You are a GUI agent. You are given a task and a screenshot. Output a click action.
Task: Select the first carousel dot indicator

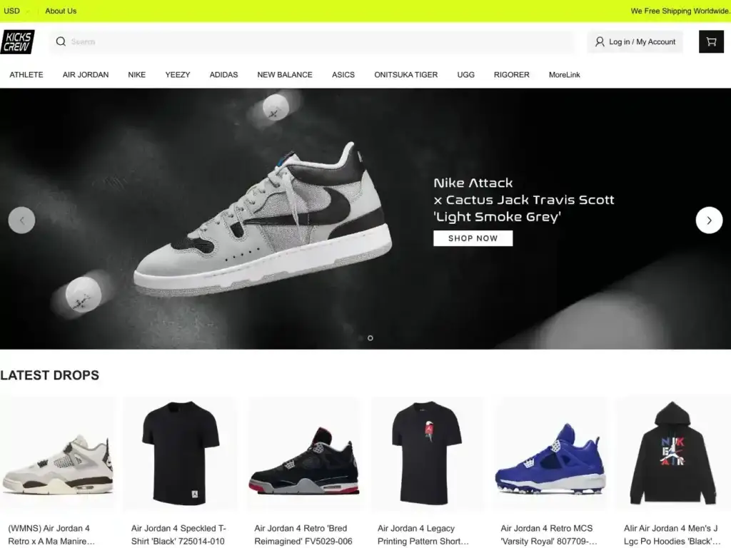(x=361, y=338)
